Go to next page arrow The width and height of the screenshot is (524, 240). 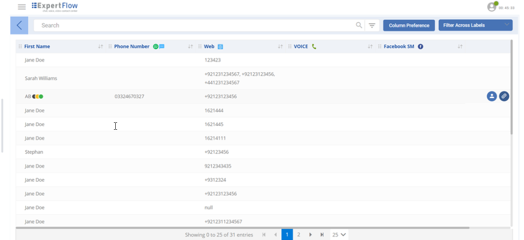pyautogui.click(x=311, y=235)
